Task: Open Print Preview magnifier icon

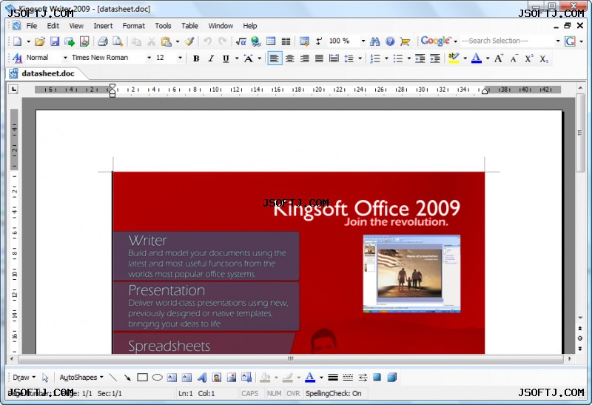Action: click(x=118, y=41)
